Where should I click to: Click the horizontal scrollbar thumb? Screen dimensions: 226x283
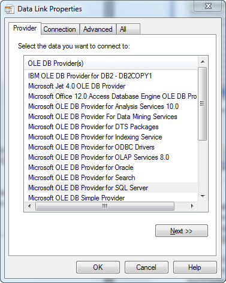105,206
